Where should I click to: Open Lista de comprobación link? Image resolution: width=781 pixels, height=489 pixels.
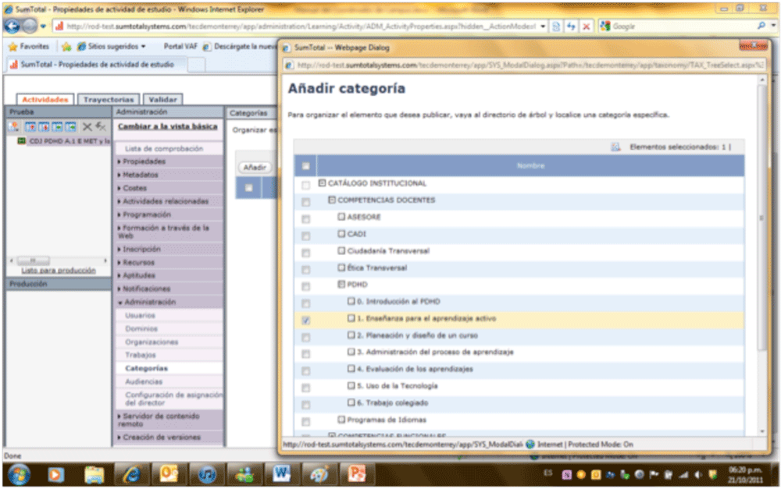point(164,149)
